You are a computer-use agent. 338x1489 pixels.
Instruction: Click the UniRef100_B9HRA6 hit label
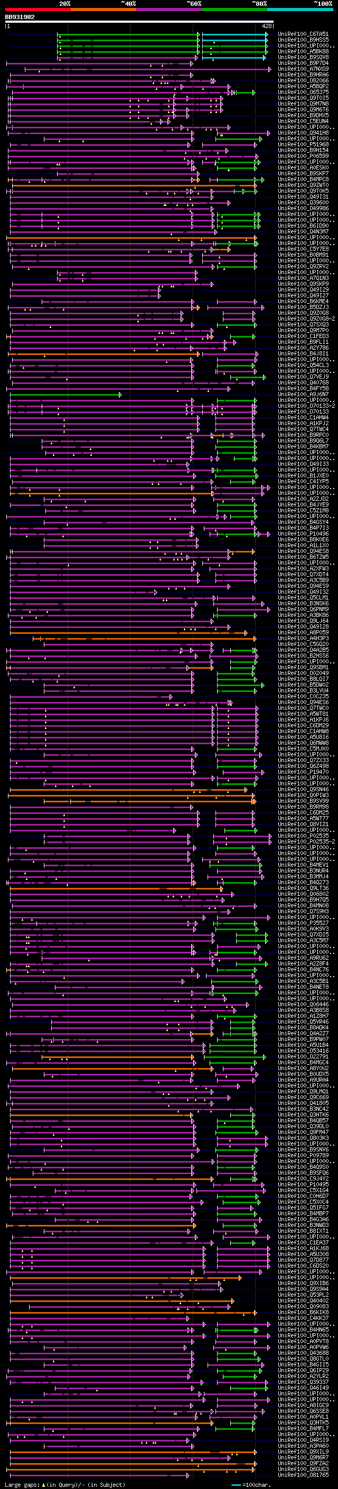pos(303,75)
